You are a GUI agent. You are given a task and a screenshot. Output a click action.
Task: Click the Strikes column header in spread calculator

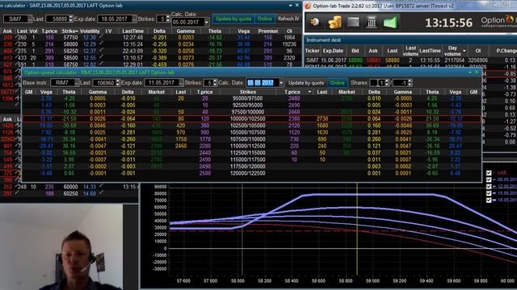(248, 92)
